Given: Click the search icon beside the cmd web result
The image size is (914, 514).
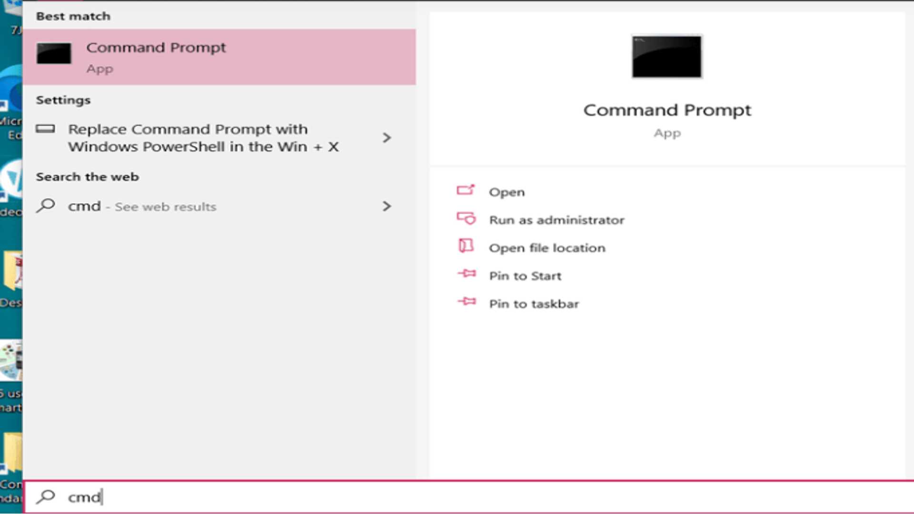Looking at the screenshot, I should pos(46,206).
